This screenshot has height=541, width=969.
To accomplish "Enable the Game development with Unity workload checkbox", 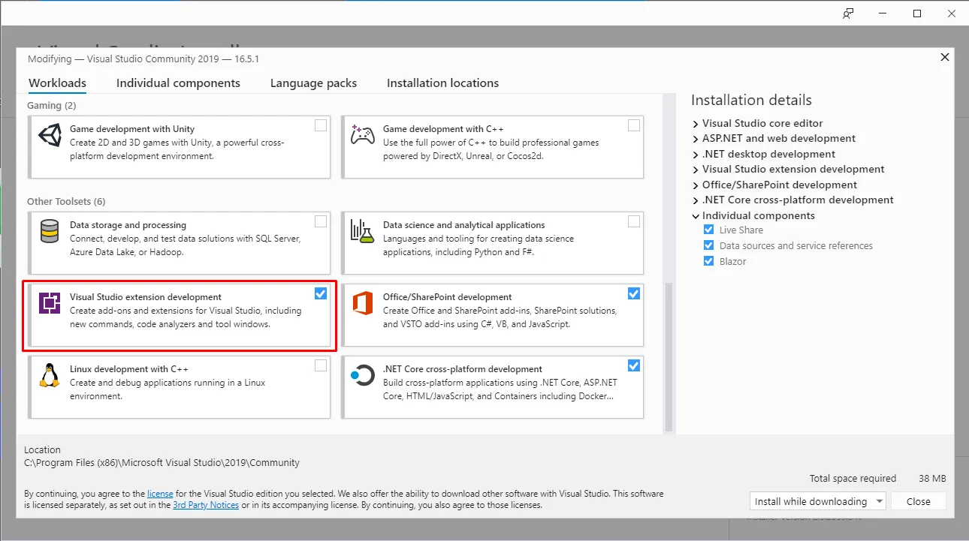I will click(321, 125).
